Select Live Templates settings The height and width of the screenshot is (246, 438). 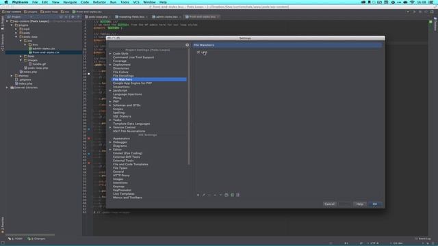[x=123, y=194]
